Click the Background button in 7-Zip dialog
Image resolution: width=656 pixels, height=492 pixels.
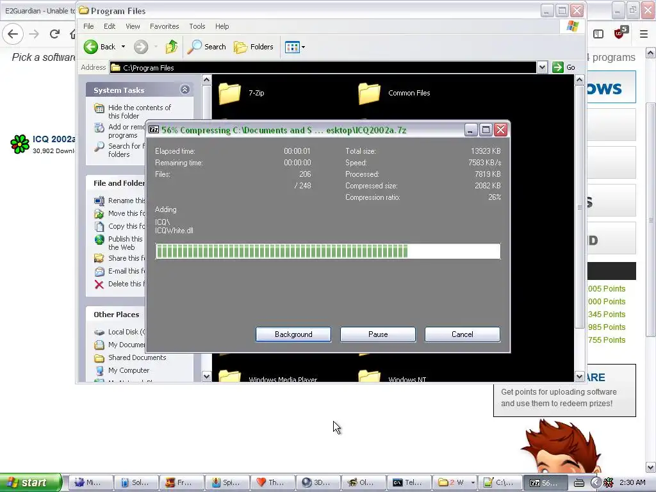click(293, 334)
